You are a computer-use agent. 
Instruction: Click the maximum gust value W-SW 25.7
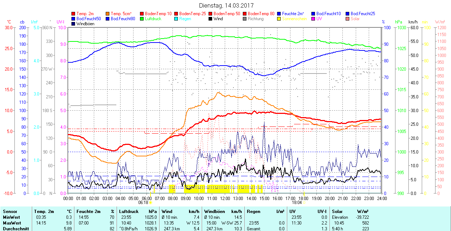pos(232,223)
